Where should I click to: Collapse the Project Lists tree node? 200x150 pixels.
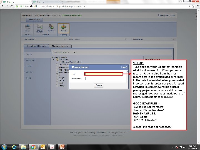54,59
